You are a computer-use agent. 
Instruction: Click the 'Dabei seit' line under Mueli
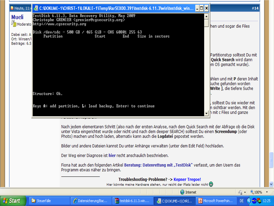[21, 34]
